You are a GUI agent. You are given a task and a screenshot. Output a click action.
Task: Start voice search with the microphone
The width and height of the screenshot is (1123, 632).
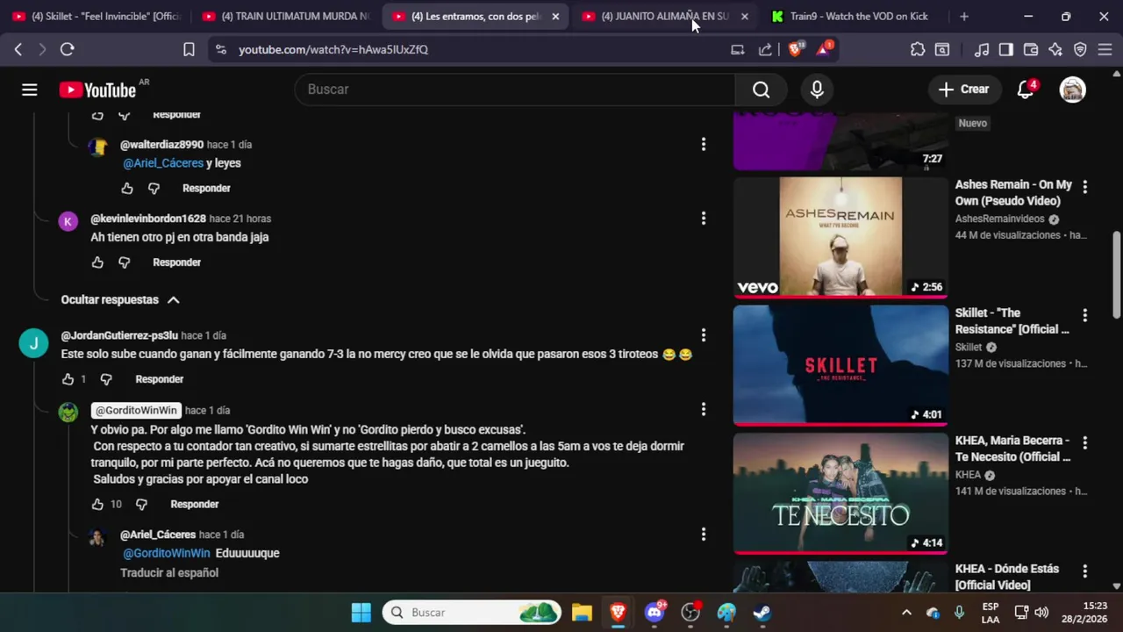(x=817, y=90)
